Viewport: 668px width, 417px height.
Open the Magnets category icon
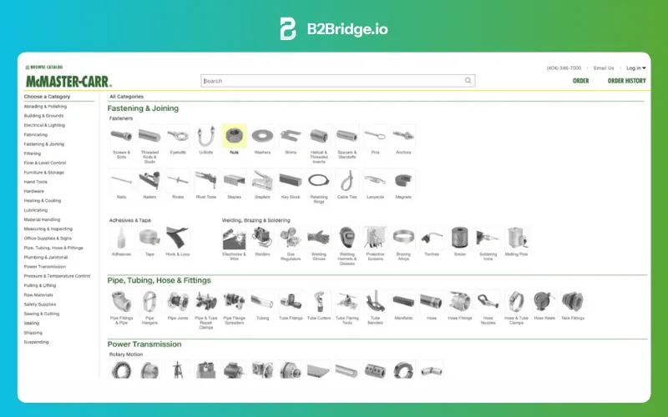click(x=403, y=181)
